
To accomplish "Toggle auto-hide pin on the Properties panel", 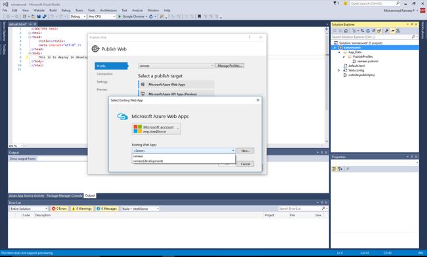I will [x=412, y=157].
